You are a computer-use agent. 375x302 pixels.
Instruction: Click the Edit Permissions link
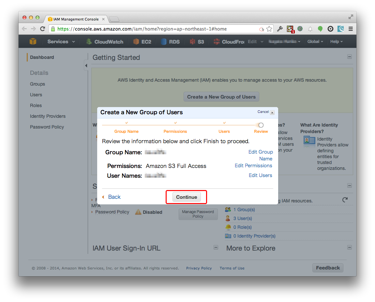pyautogui.click(x=253, y=166)
